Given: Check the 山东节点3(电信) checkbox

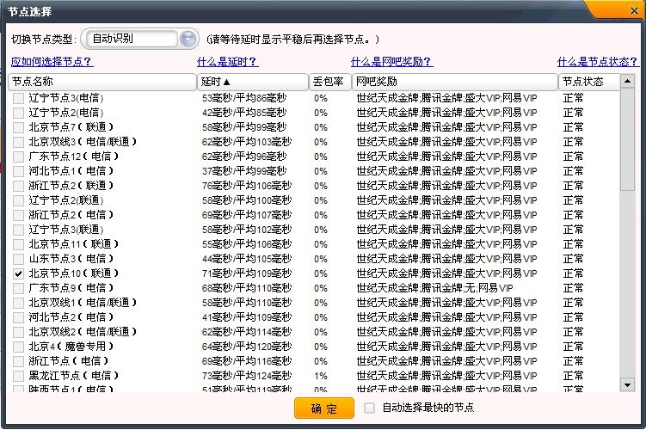Looking at the screenshot, I should point(18,259).
